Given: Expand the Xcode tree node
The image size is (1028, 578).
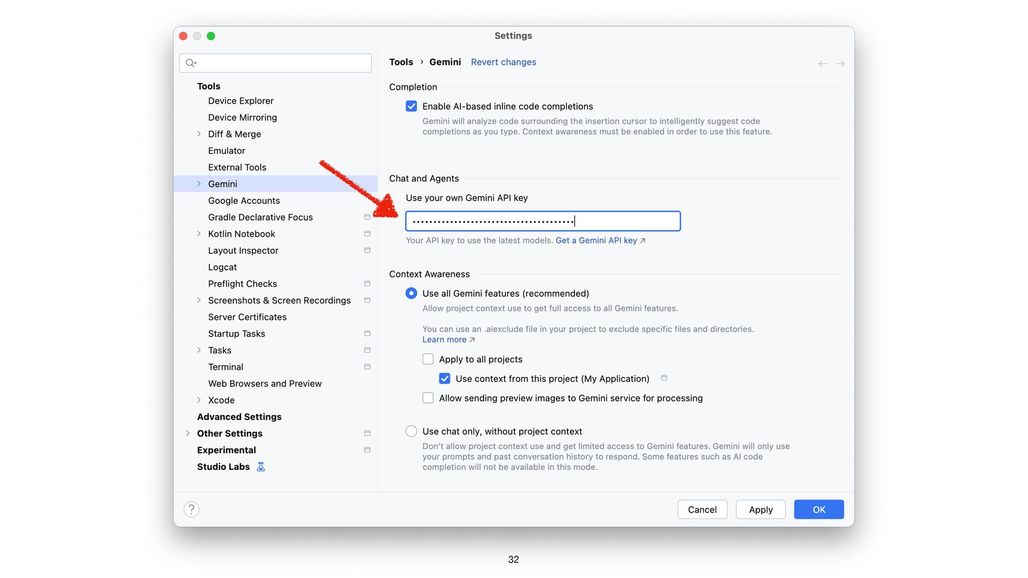Looking at the screenshot, I should (199, 400).
